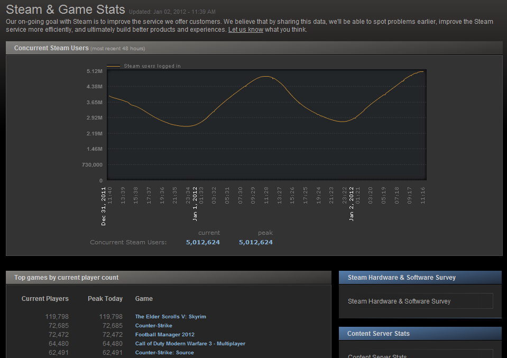Viewport: 507px width, 358px height.
Task: Click the Concurrent Steam Users panel header
Action: 51,48
